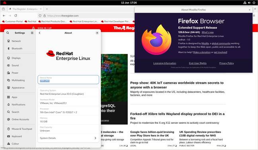Click the Sound speaker icon in sidebar
Image resolution: width=258 pixels, height=150 pixels.
click(8, 65)
